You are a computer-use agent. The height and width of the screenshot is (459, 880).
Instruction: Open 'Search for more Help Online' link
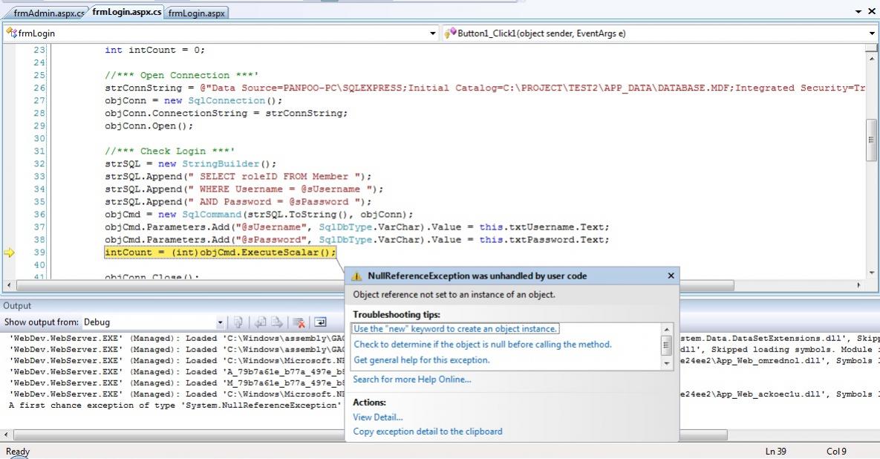pos(411,380)
